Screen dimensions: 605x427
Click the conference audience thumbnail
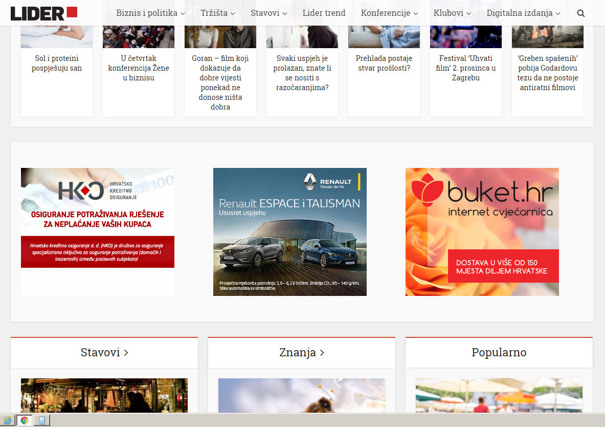(139, 37)
